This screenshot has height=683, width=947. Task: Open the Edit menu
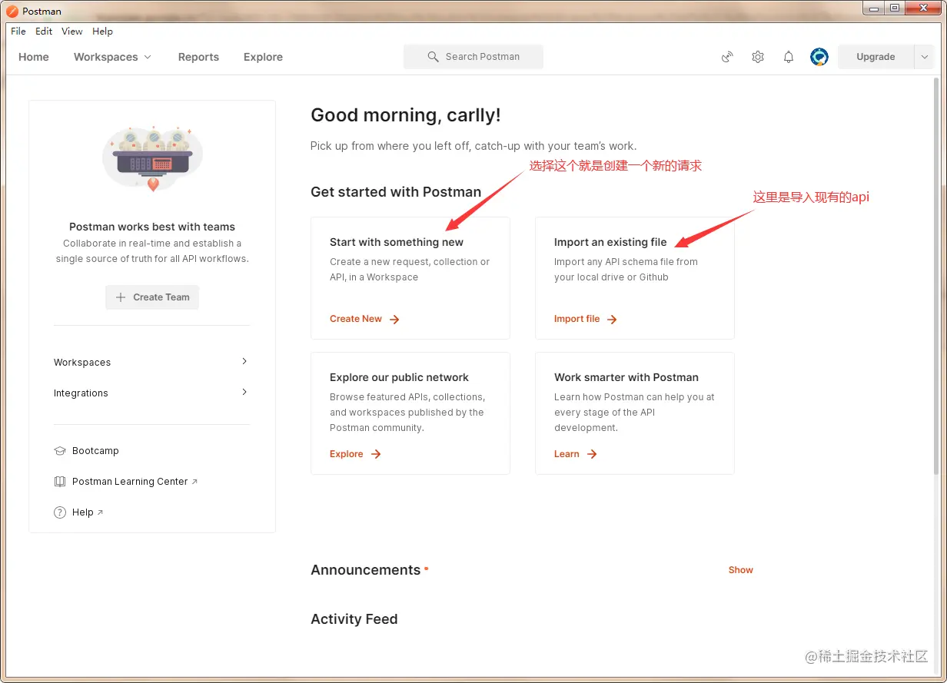pos(44,31)
